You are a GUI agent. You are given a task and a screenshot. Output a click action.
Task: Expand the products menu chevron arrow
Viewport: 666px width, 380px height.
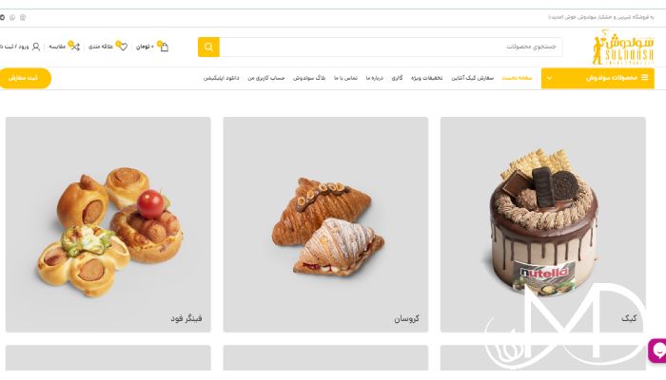549,78
